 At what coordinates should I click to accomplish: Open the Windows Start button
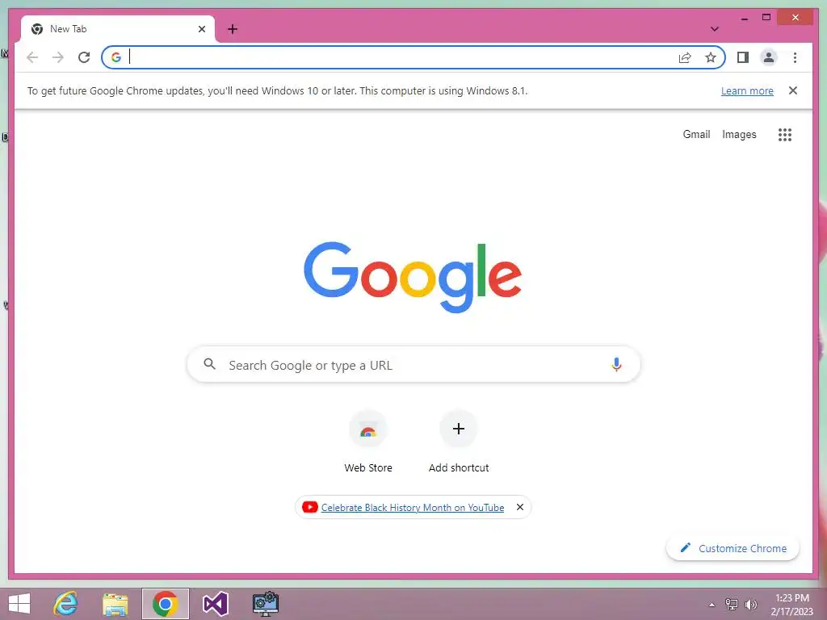pos(19,604)
